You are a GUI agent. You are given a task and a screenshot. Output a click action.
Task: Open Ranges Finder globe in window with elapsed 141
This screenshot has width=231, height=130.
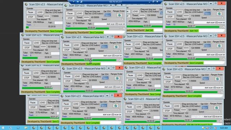point(116,47)
